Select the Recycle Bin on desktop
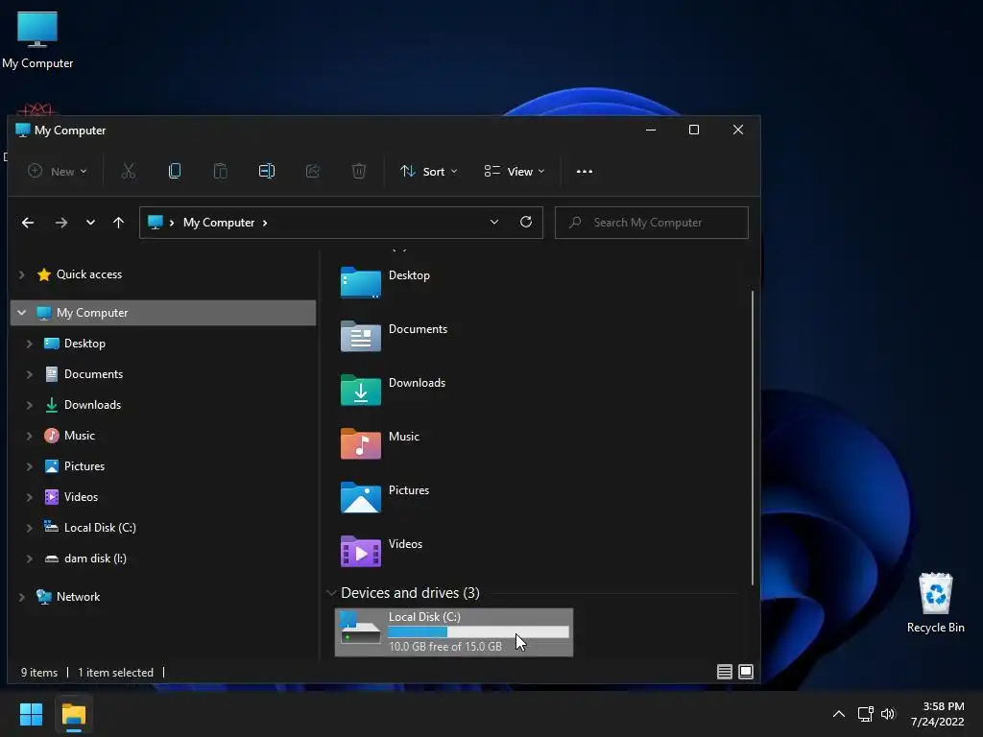This screenshot has height=737, width=983. point(935,603)
